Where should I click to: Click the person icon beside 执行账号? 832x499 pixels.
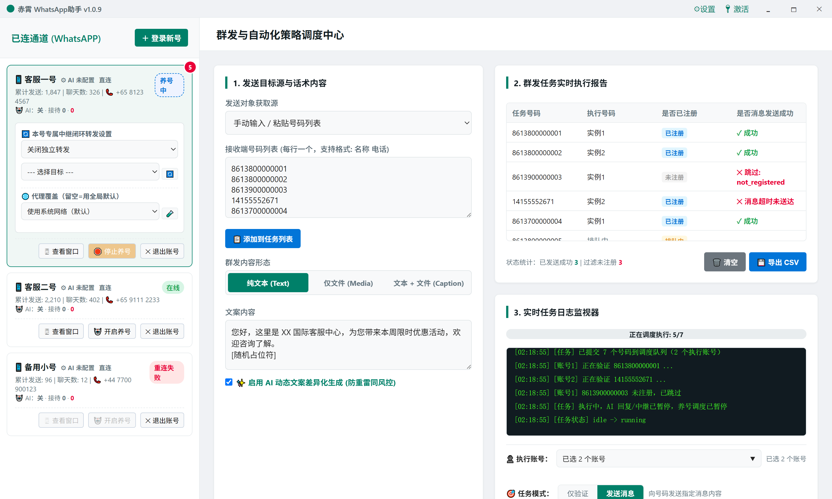coord(510,459)
